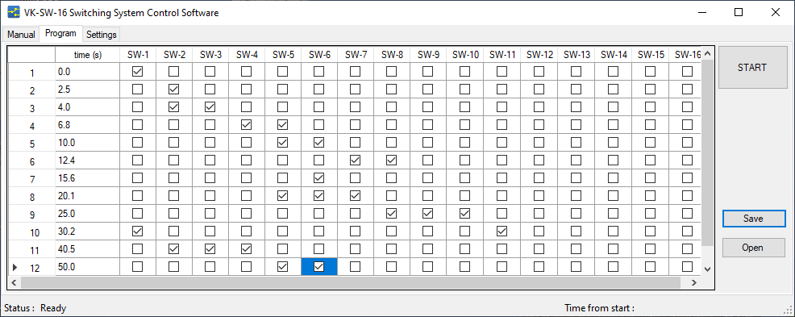
Task: Uncheck SW-1 in row 1
Action: point(137,72)
